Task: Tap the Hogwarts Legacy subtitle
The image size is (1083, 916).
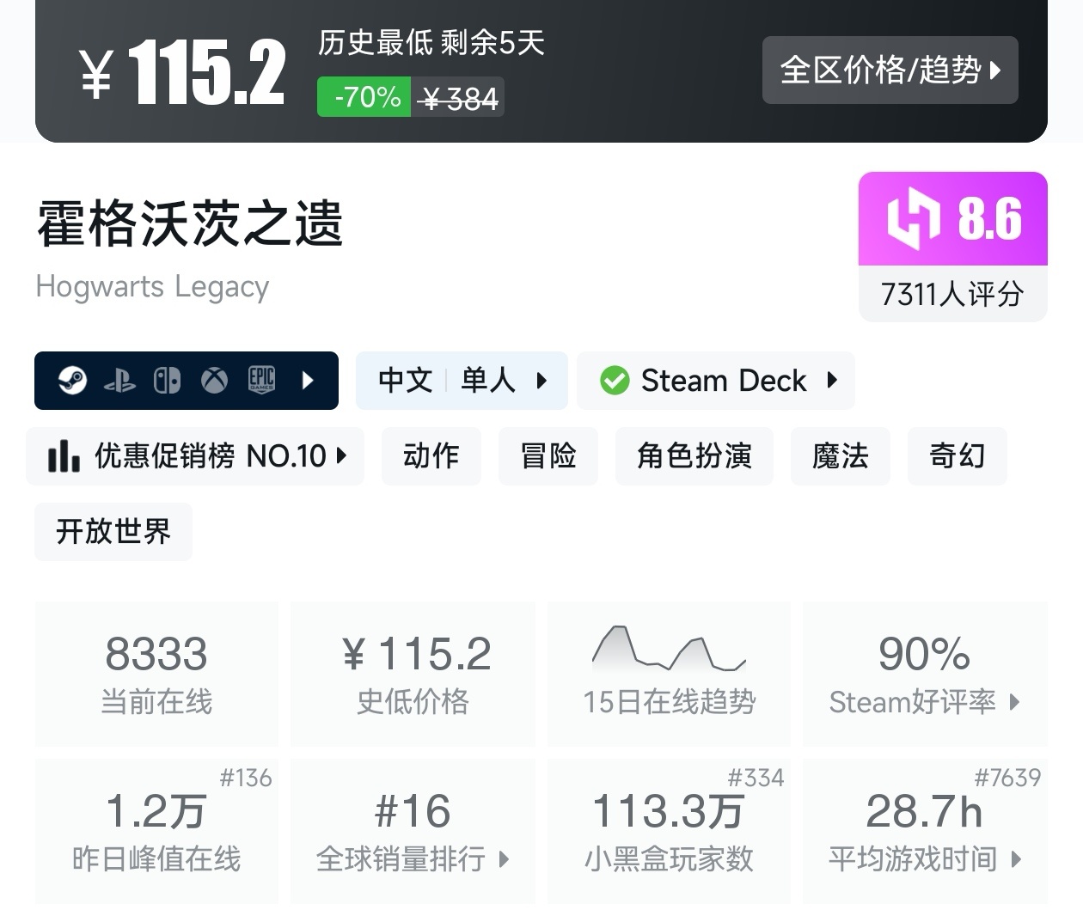Action: click(x=152, y=286)
